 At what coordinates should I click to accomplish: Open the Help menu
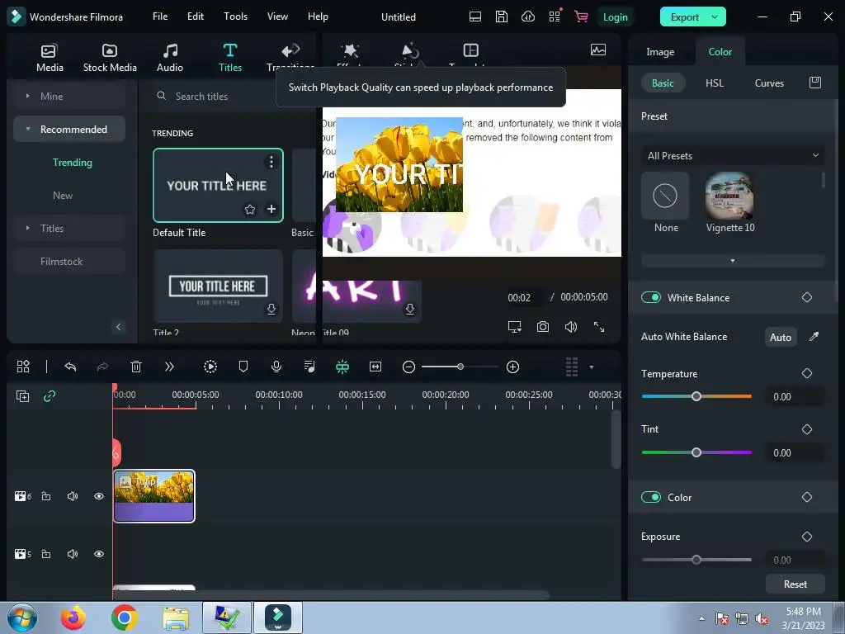click(x=318, y=17)
